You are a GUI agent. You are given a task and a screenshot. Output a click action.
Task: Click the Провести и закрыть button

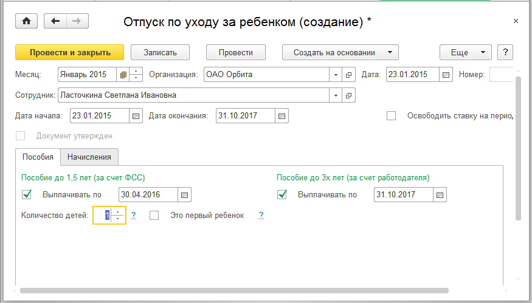click(x=69, y=52)
